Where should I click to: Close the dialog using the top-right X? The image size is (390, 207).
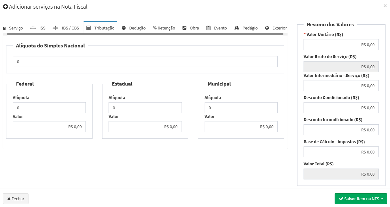point(385,6)
